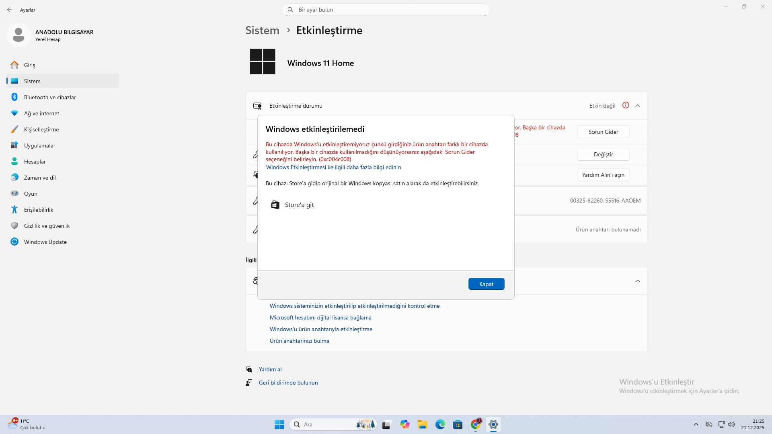Screen dimensions: 772x434
Task: Click the network tray icon
Action: pos(721,424)
